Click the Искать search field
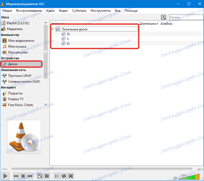Viewport: 204px width, 181px height. coord(186,17)
